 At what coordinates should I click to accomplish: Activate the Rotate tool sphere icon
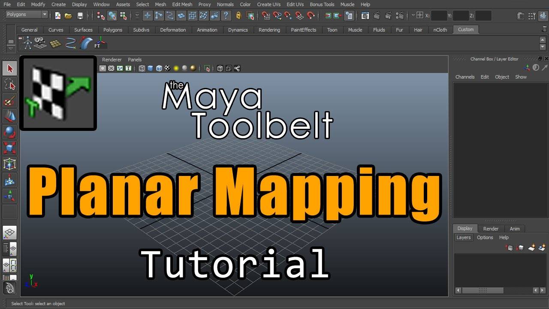click(x=10, y=132)
